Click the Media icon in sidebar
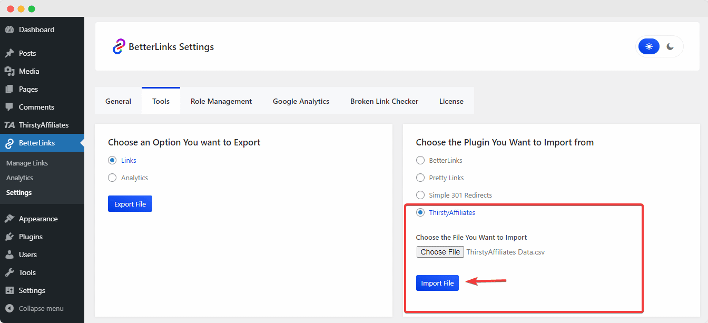 pos(9,71)
